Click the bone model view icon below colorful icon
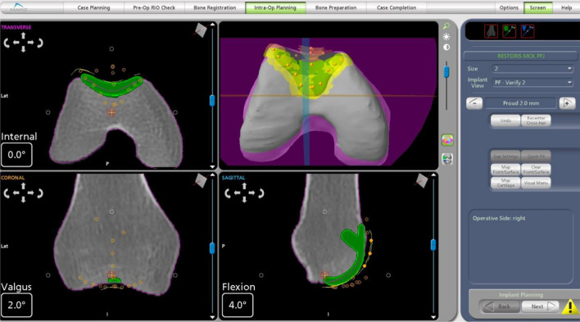This screenshot has height=322, width=580. [x=447, y=158]
